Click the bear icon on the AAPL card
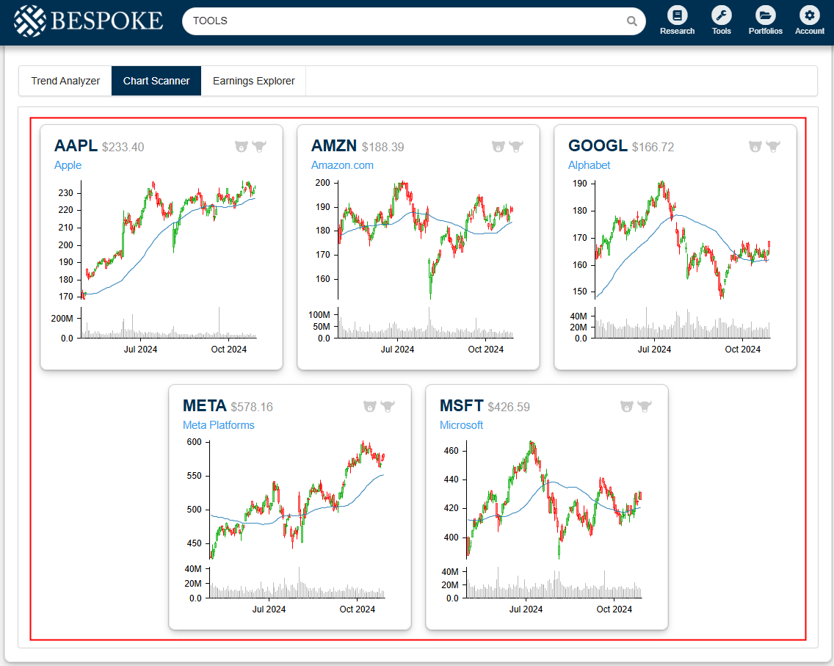 click(241, 146)
